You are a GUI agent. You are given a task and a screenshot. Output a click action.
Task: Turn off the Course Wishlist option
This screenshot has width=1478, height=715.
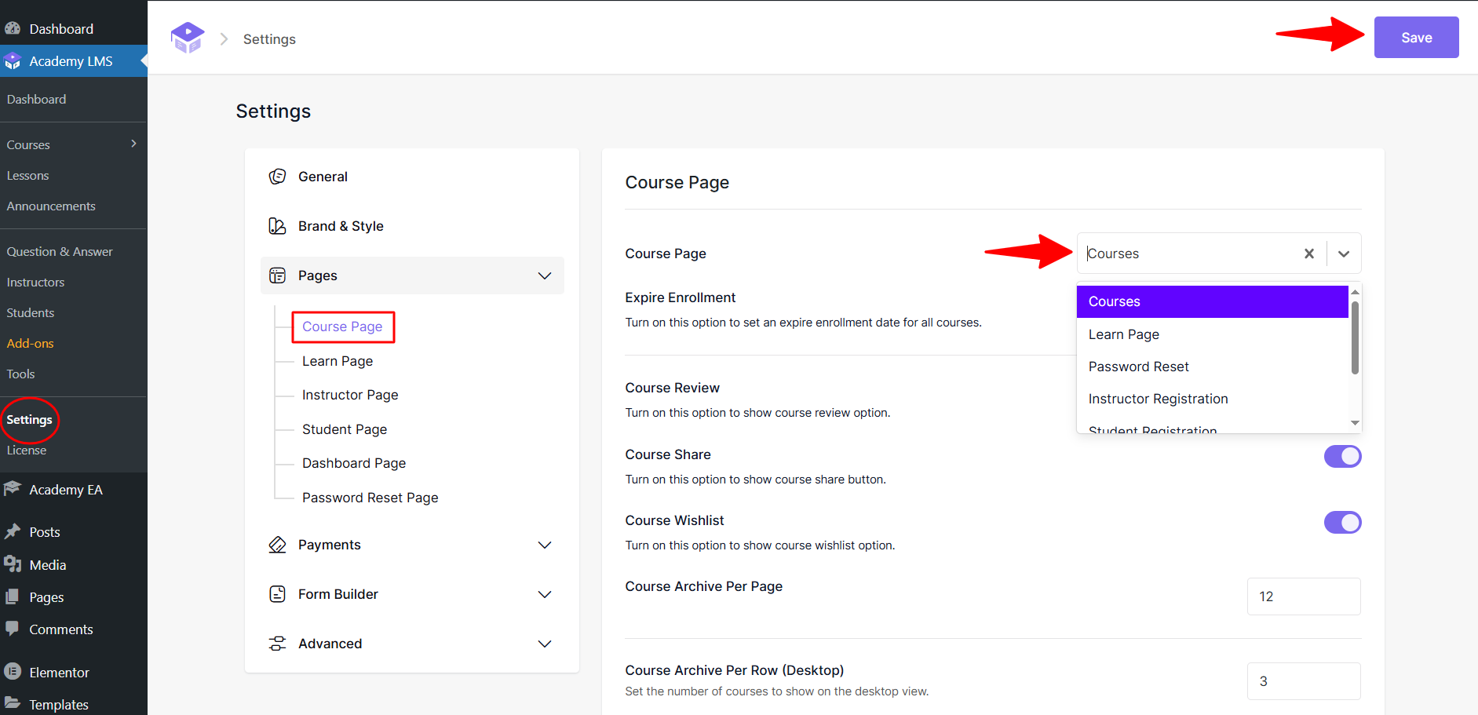tap(1342, 522)
